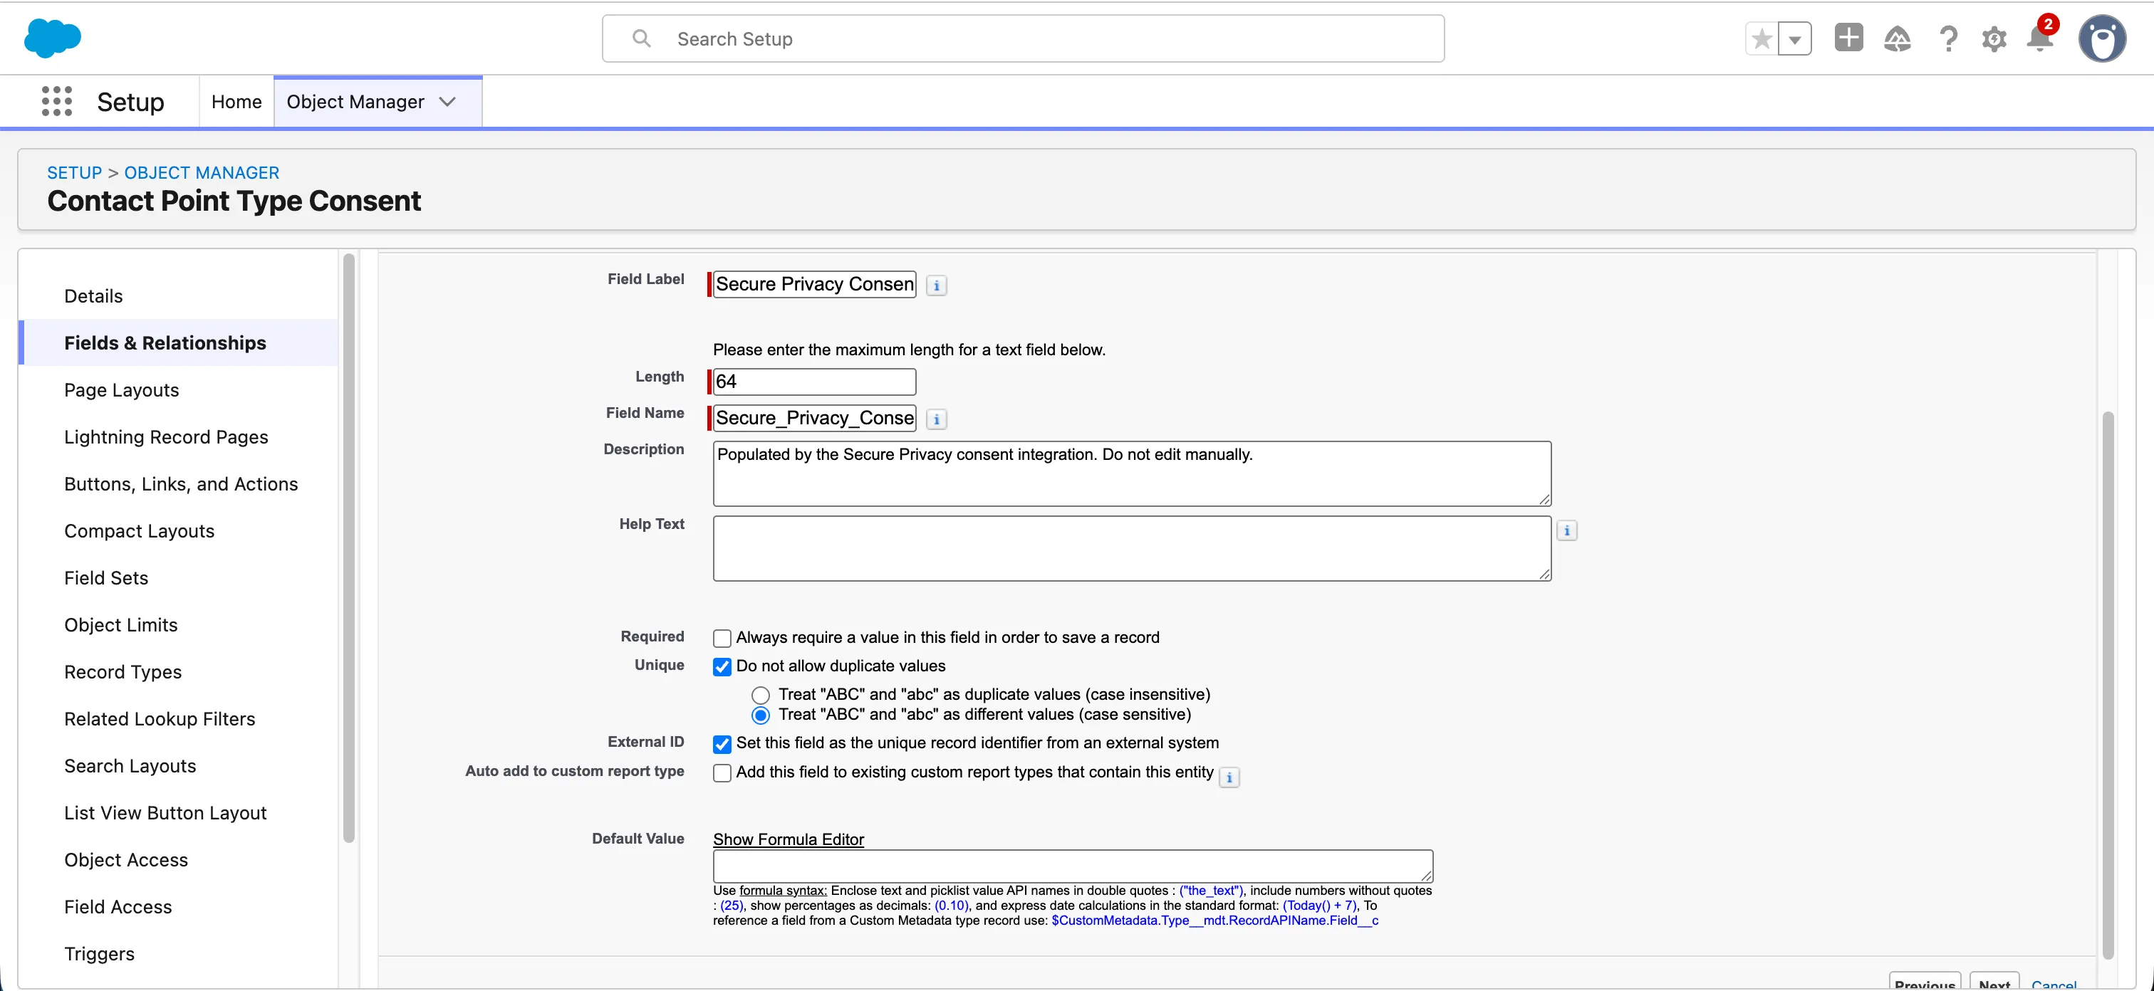This screenshot has width=2154, height=991.
Task: Click the Field Name info icon
Action: pos(937,419)
